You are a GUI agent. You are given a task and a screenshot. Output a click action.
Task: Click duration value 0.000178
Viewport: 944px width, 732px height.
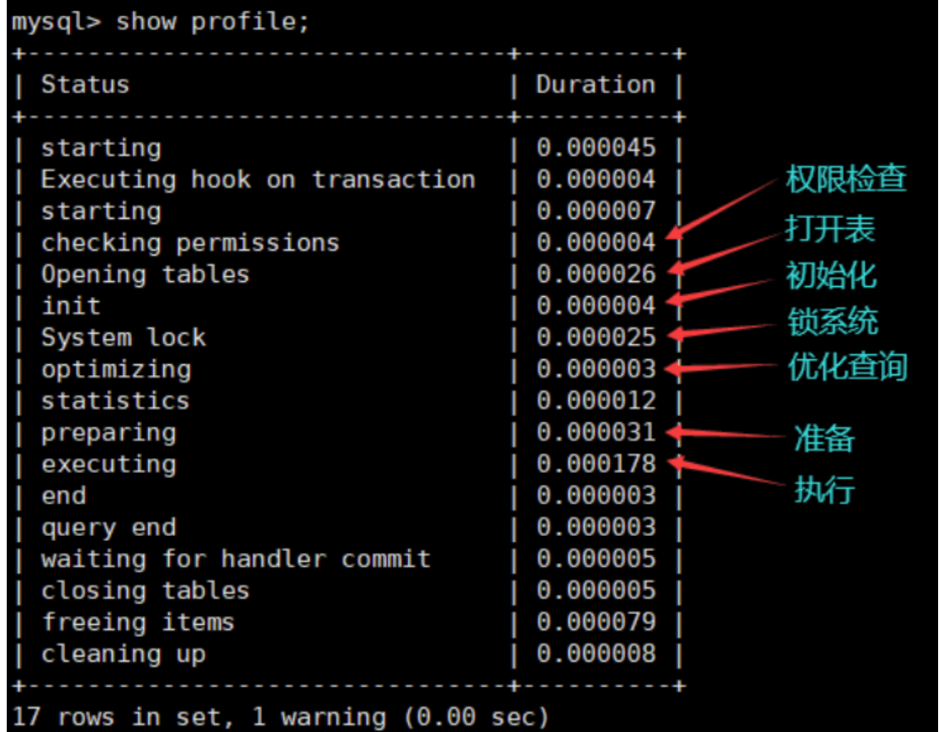point(596,464)
